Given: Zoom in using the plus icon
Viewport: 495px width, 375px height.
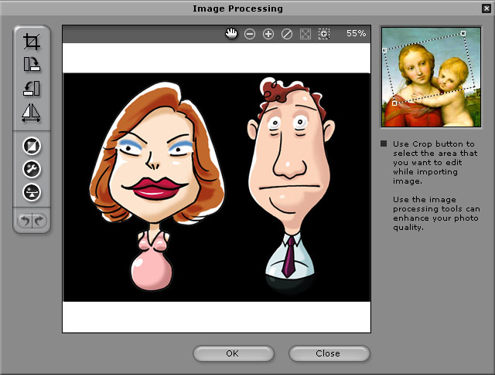Looking at the screenshot, I should coord(268,34).
